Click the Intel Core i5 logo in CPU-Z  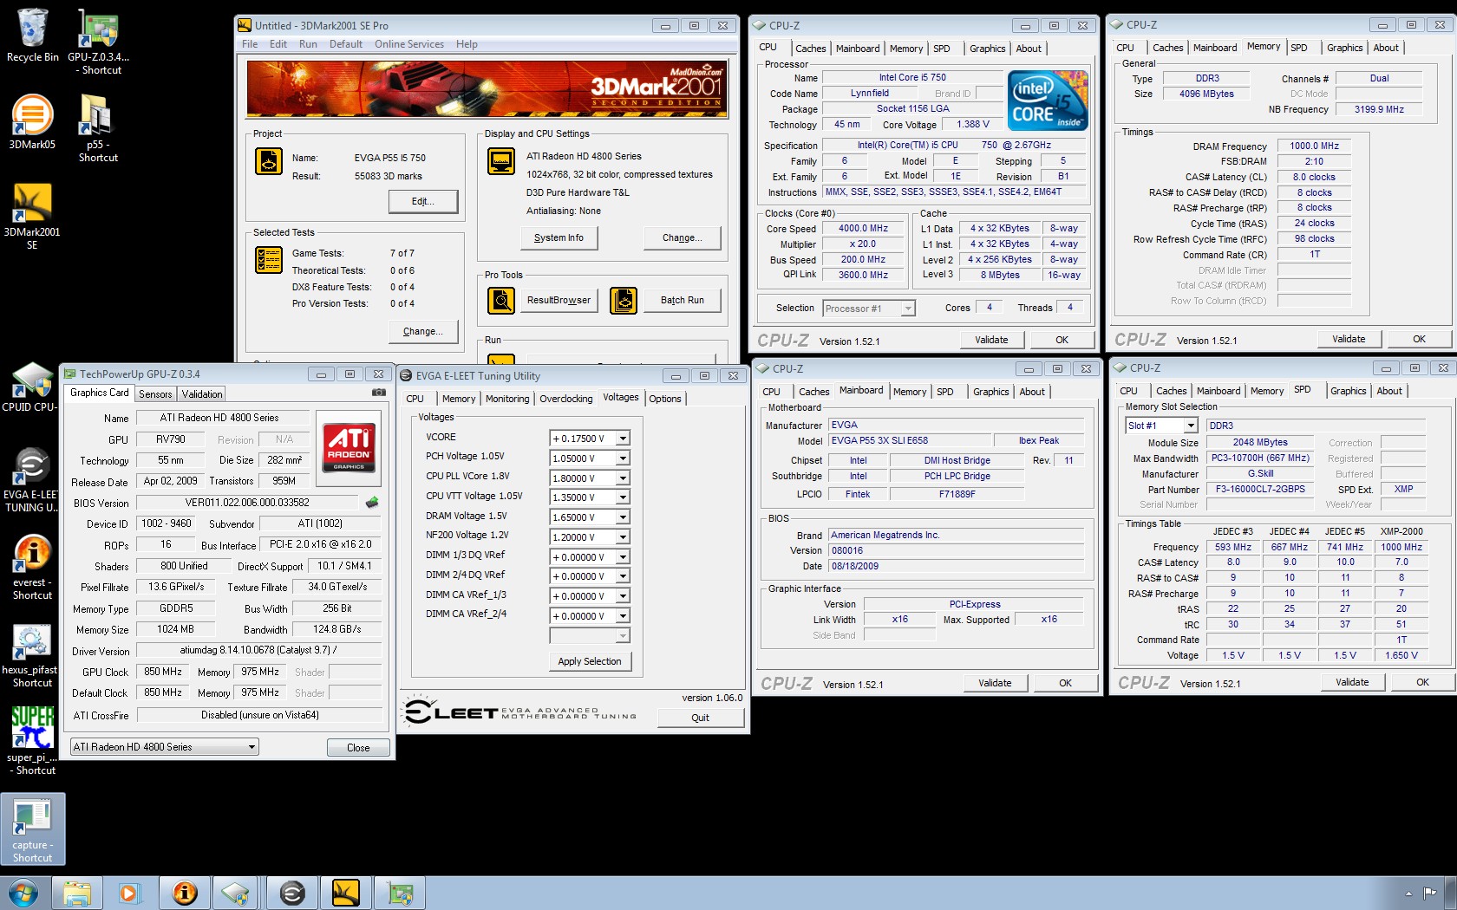point(1048,101)
